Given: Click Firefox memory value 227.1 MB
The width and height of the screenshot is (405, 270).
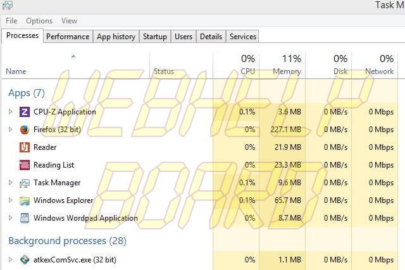Looking at the screenshot, I should pyautogui.click(x=286, y=130).
